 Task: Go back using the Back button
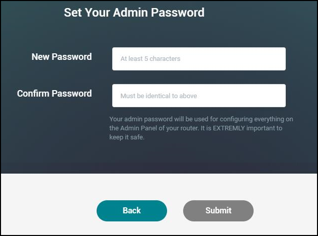pyautogui.click(x=131, y=210)
